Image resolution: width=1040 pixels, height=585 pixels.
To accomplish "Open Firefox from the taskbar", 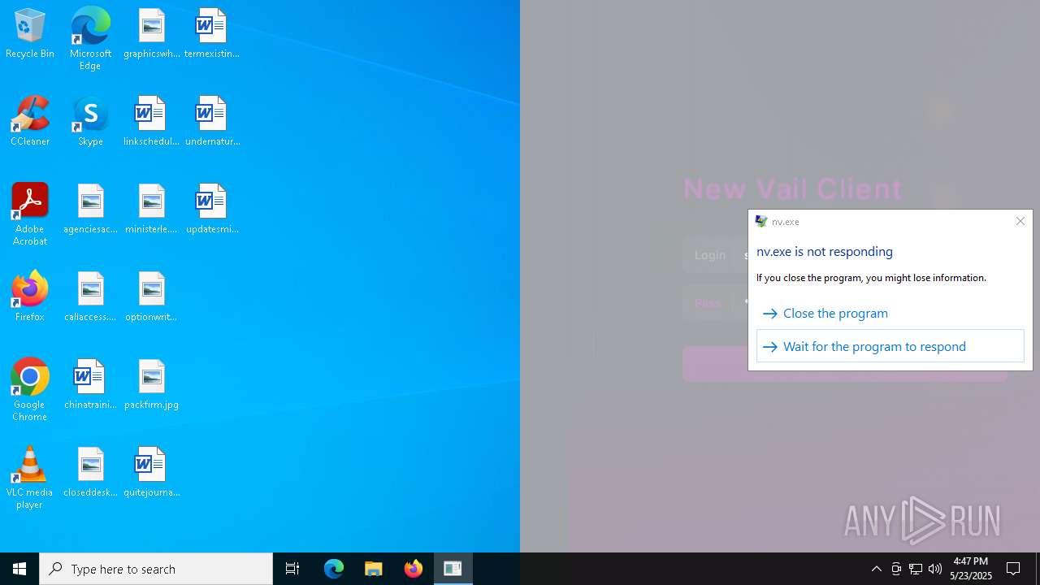I will pyautogui.click(x=414, y=569).
